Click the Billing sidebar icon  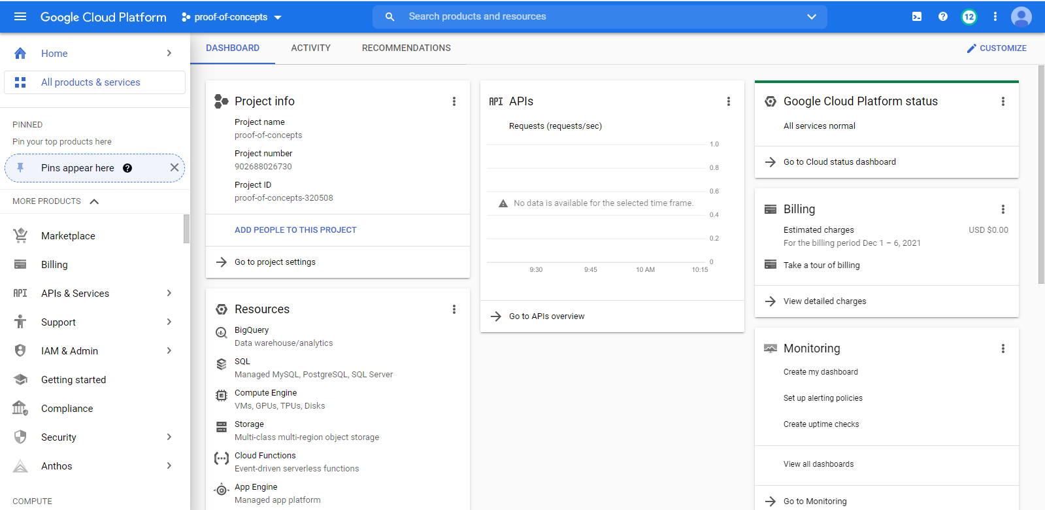point(20,264)
